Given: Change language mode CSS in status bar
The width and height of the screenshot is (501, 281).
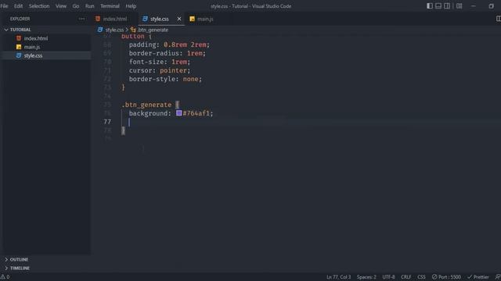Looking at the screenshot, I should click(x=421, y=277).
